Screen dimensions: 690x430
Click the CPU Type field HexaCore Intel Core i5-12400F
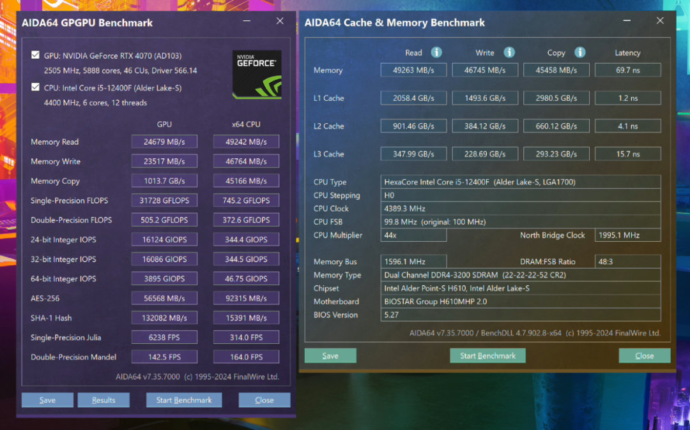pos(521,182)
